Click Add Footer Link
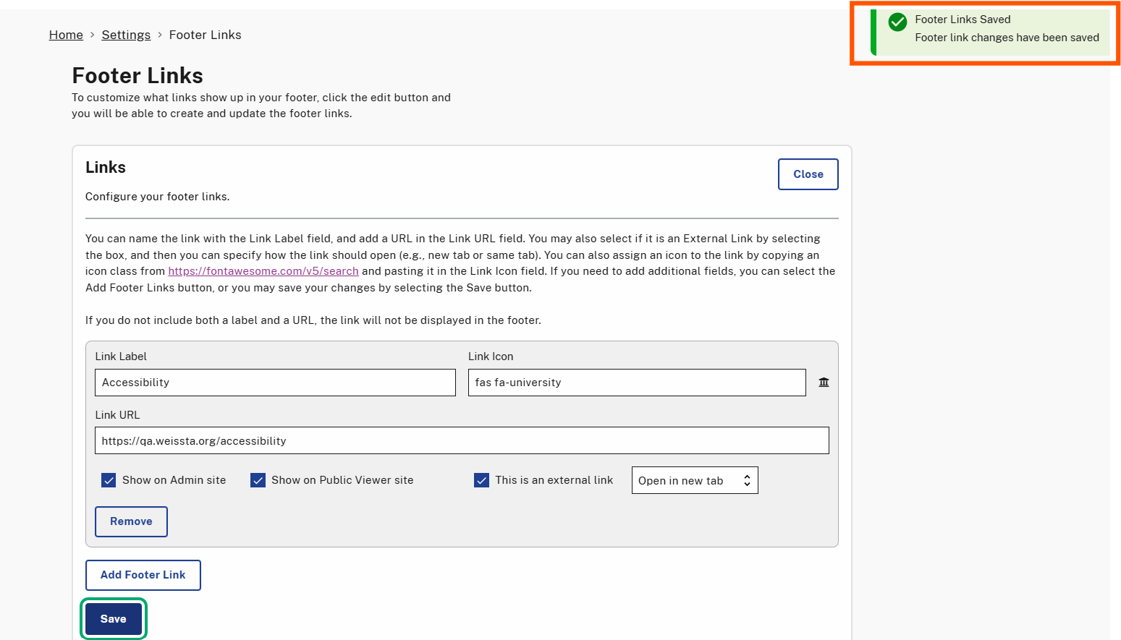This screenshot has width=1121, height=640. 143,575
